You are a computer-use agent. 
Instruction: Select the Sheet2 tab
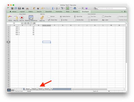[x=34, y=89]
